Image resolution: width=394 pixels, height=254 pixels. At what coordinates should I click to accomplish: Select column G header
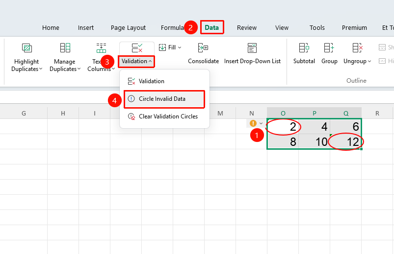tap(24, 114)
